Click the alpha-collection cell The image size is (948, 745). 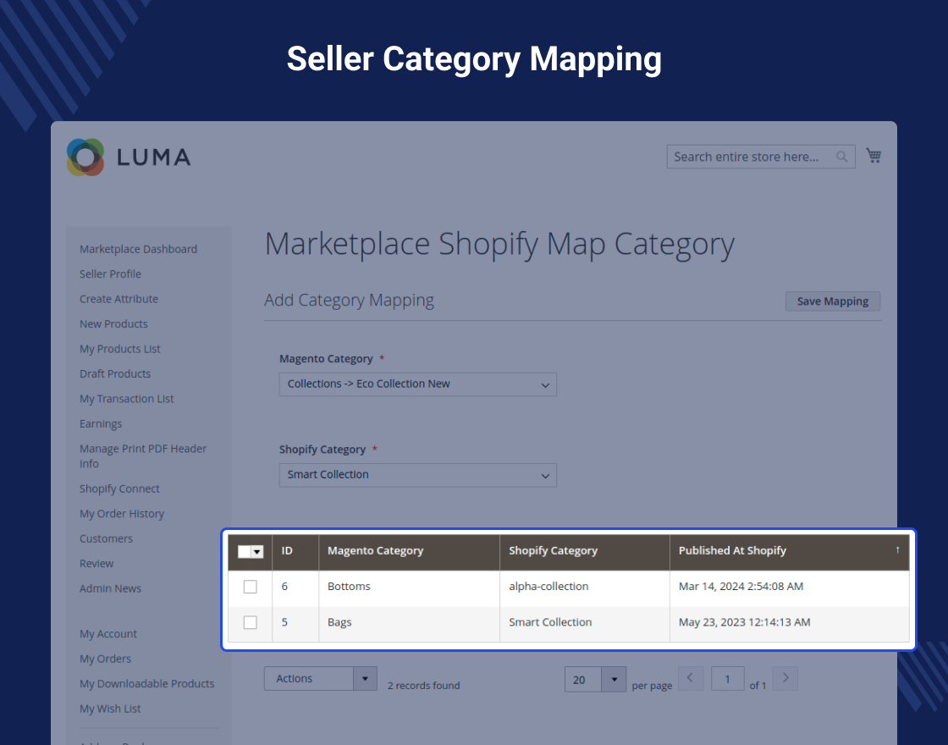click(x=585, y=588)
